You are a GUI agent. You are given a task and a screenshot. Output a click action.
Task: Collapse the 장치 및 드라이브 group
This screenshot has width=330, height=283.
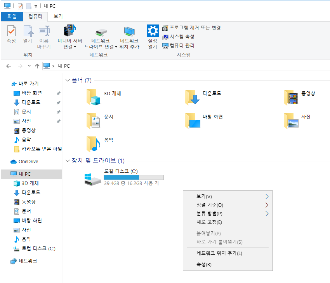tap(68, 161)
